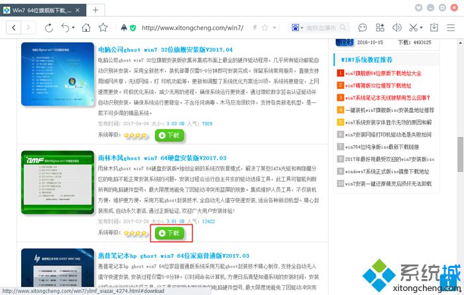Go back with the browser back arrow
464x295 pixels.
14,28
